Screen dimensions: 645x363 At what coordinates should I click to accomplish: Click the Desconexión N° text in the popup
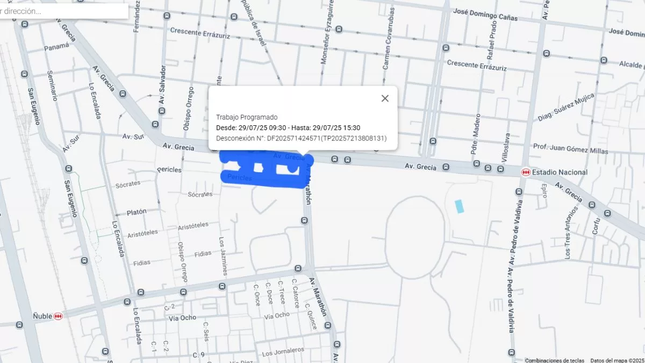pyautogui.click(x=301, y=138)
